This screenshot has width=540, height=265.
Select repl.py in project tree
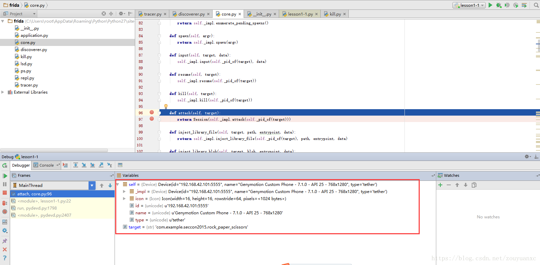click(x=27, y=78)
